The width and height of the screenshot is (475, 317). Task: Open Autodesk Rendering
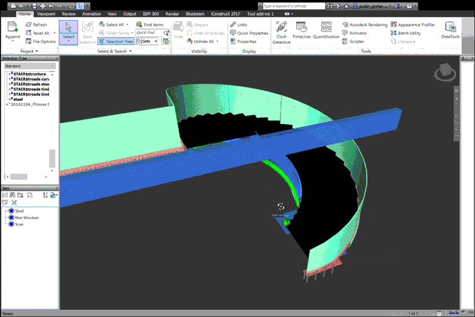[x=365, y=24]
